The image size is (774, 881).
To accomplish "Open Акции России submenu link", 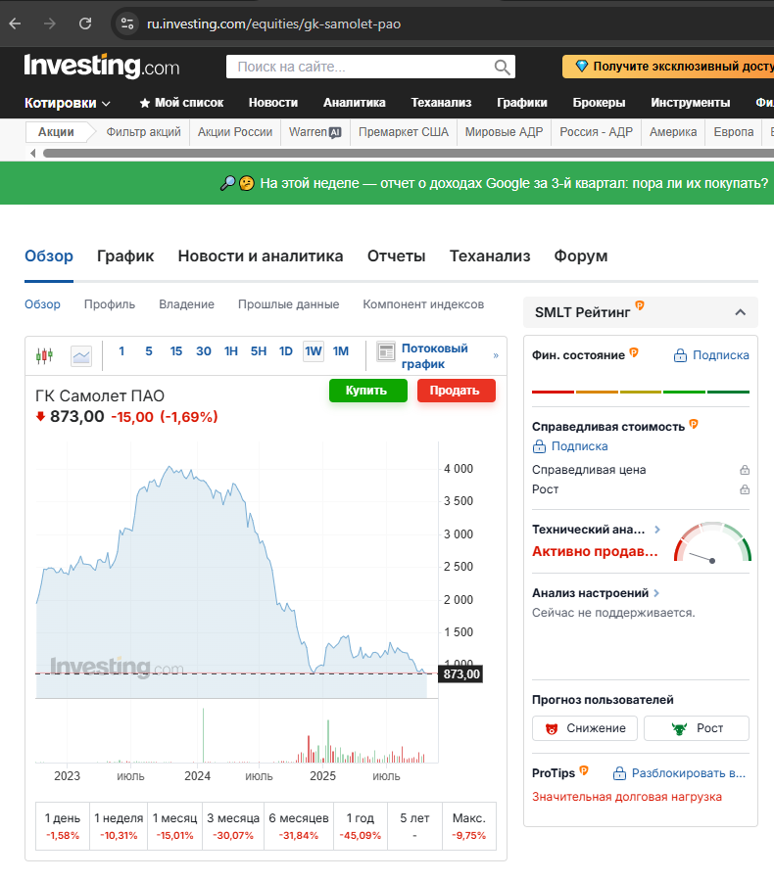I will (x=235, y=132).
